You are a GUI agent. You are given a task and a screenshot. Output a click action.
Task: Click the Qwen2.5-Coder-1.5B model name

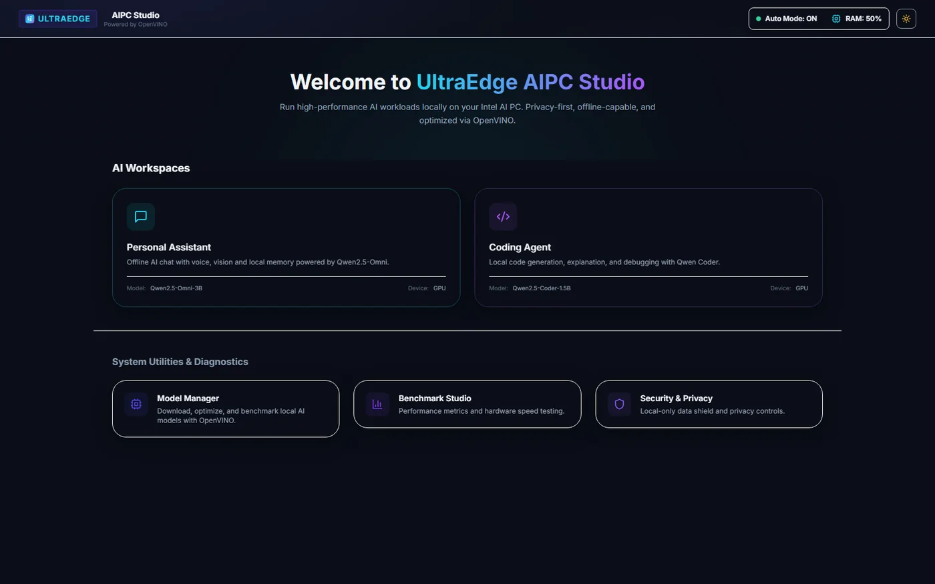tap(542, 288)
